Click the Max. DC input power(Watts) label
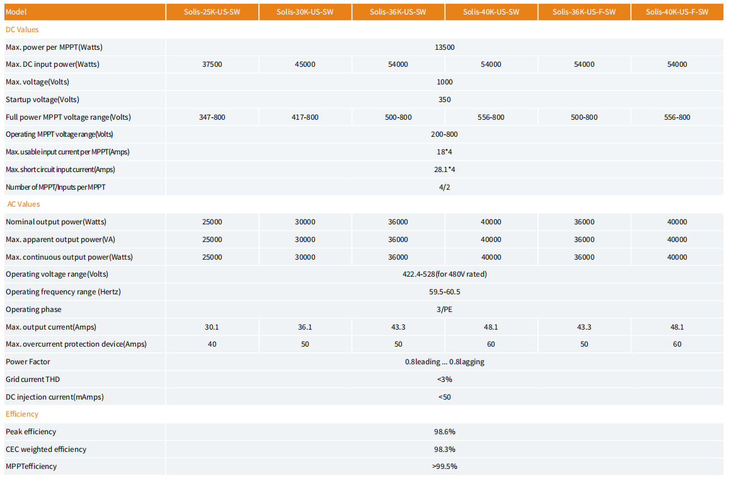The height and width of the screenshot is (479, 731). pyautogui.click(x=53, y=64)
